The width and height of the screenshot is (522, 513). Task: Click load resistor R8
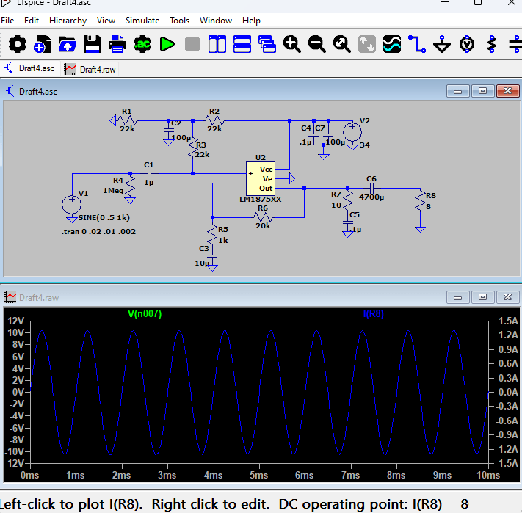tap(421, 200)
